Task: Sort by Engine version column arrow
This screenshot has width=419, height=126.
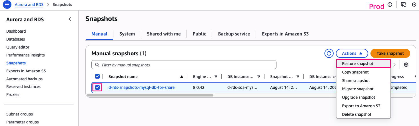Action: click(216, 77)
